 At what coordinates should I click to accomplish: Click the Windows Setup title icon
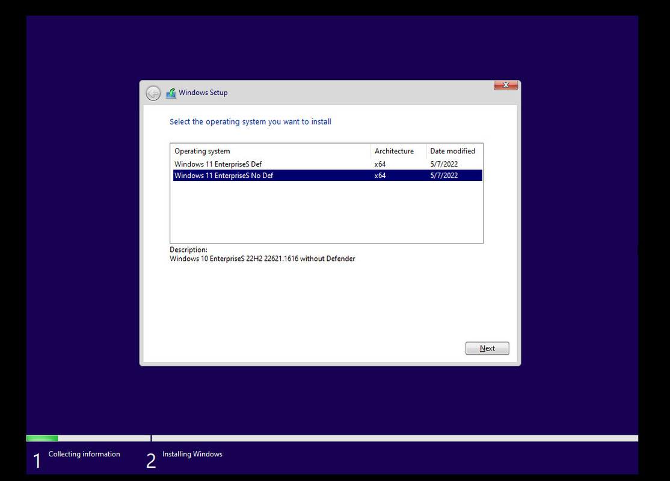tap(171, 93)
